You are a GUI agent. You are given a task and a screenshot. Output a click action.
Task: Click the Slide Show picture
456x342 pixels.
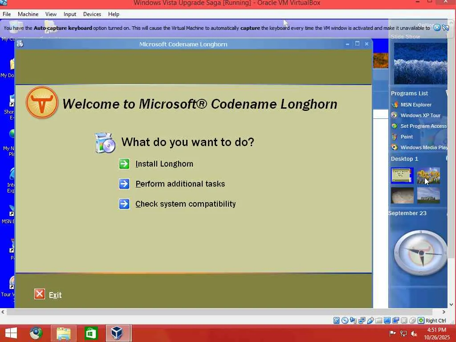click(420, 63)
